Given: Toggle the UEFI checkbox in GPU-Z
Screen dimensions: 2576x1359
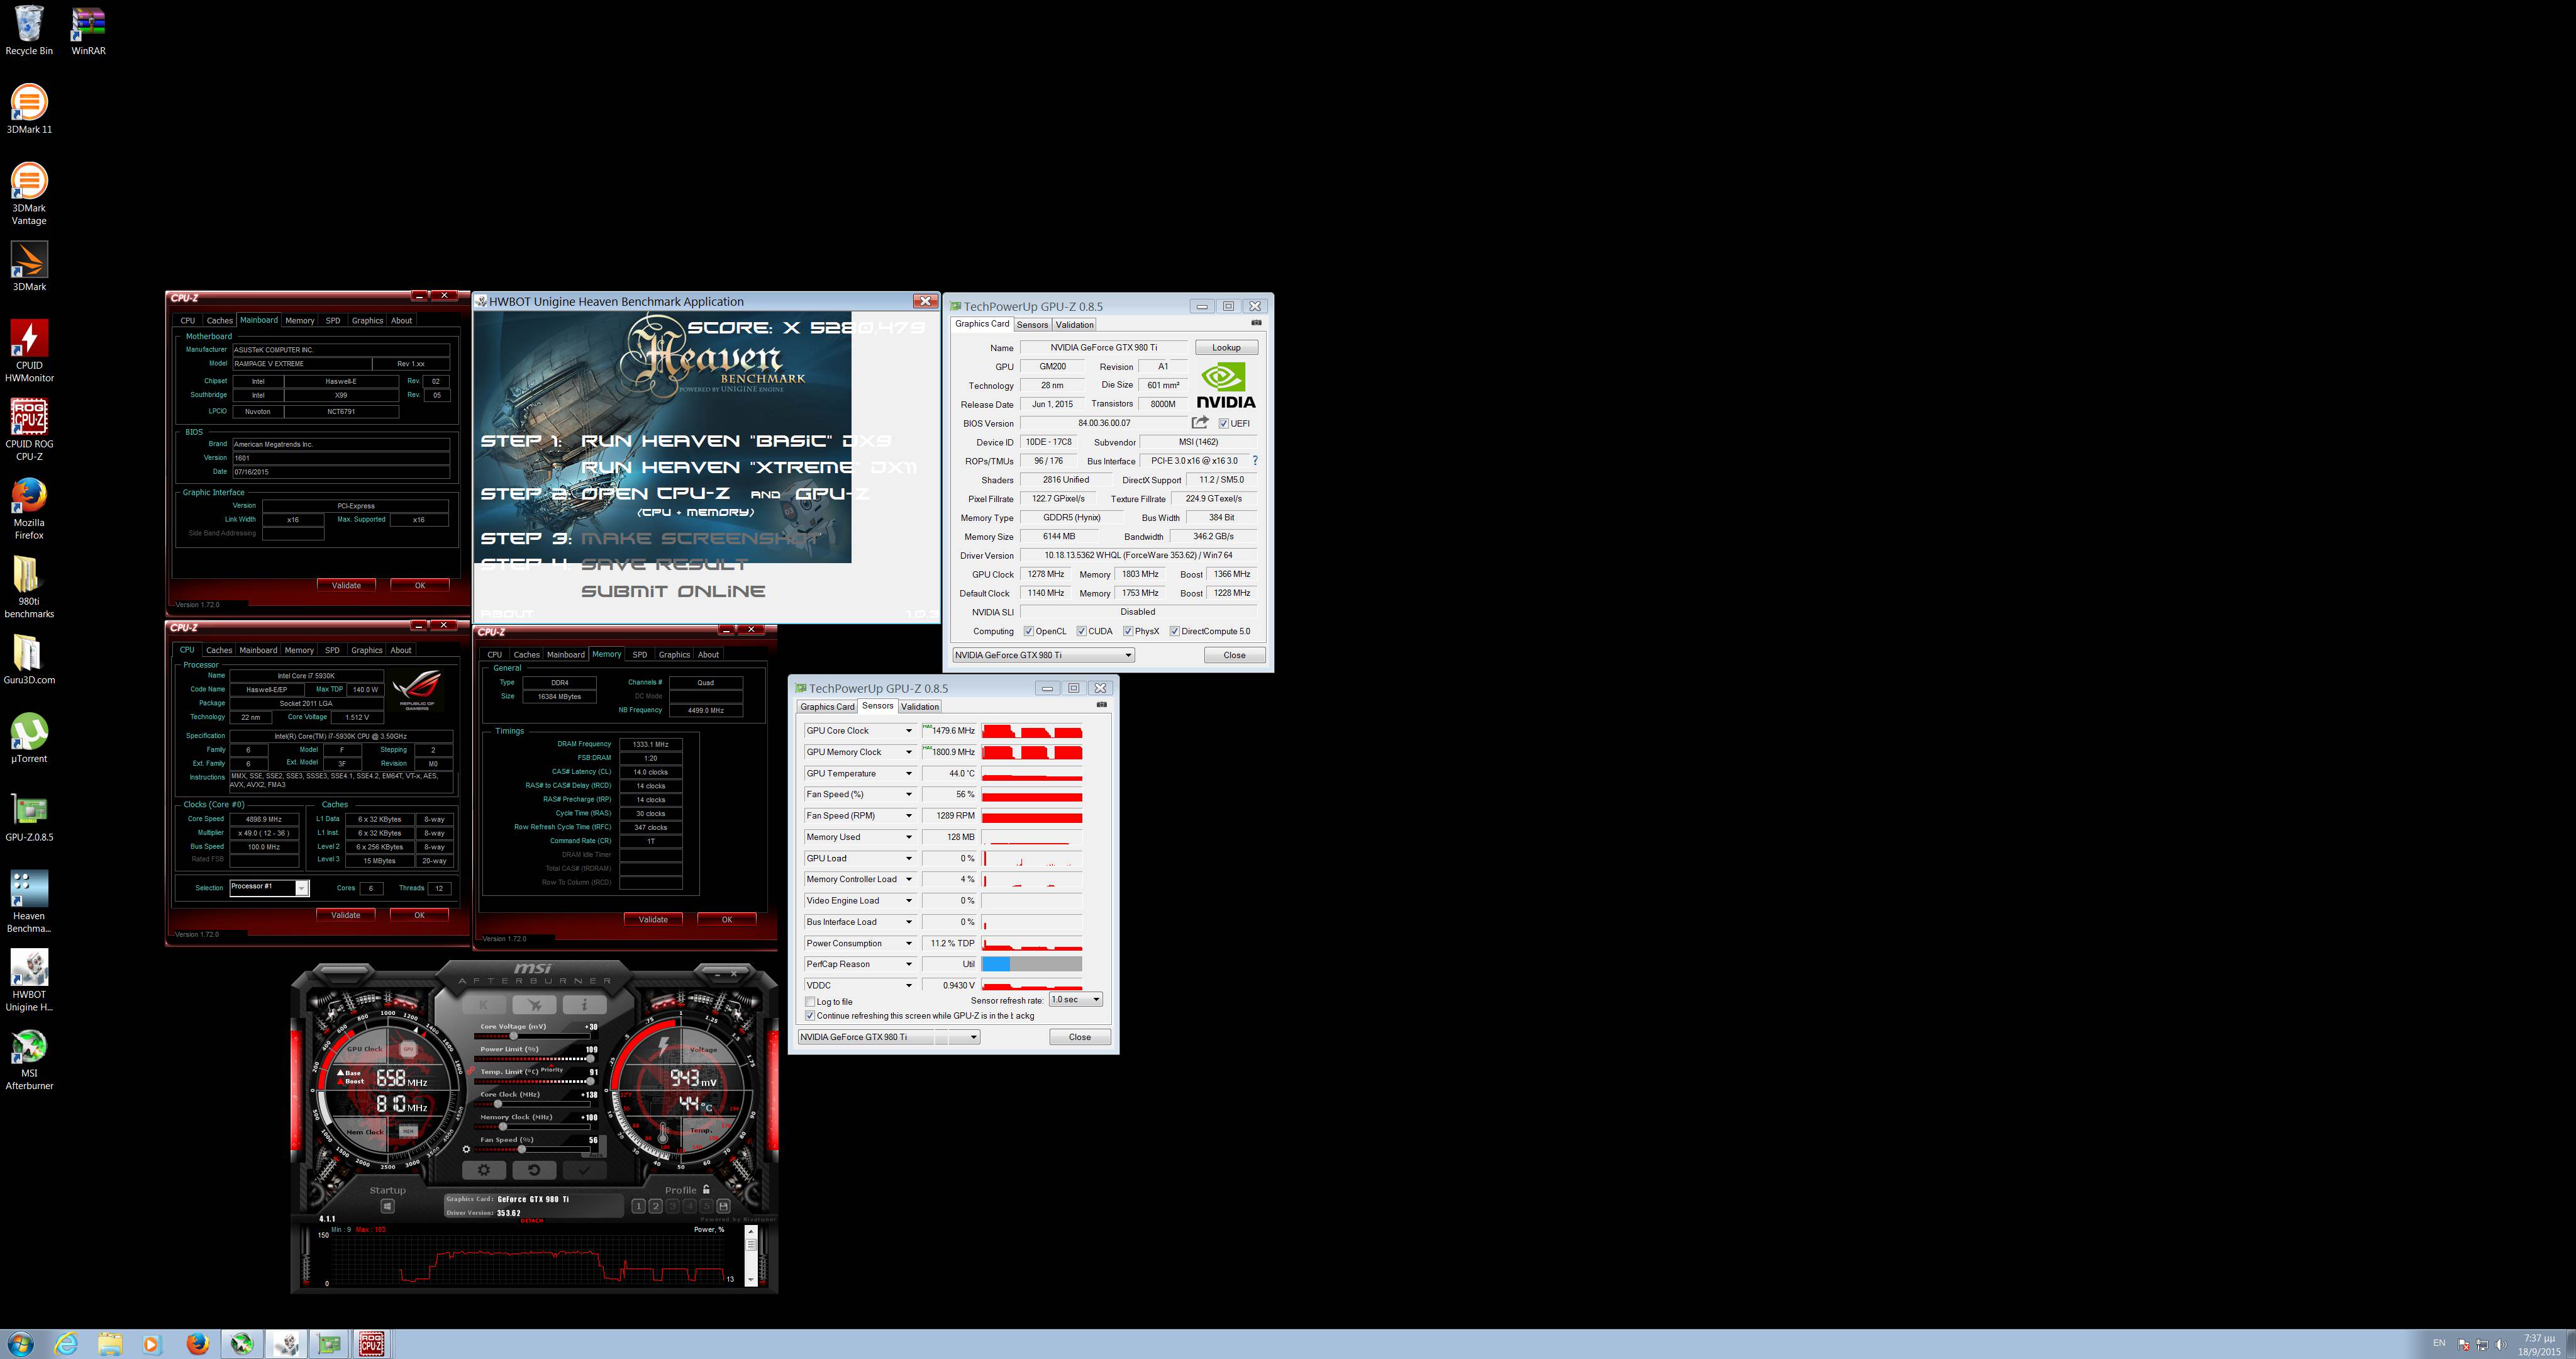Looking at the screenshot, I should click(x=1223, y=423).
